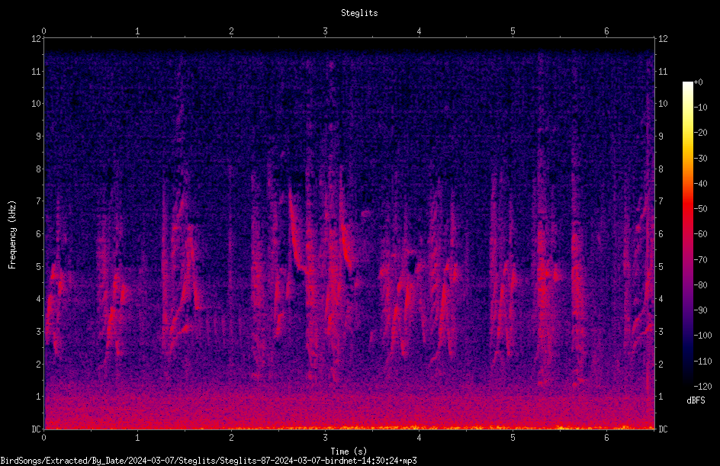
Task: Click the Time (s) axis label
Action: [349, 452]
